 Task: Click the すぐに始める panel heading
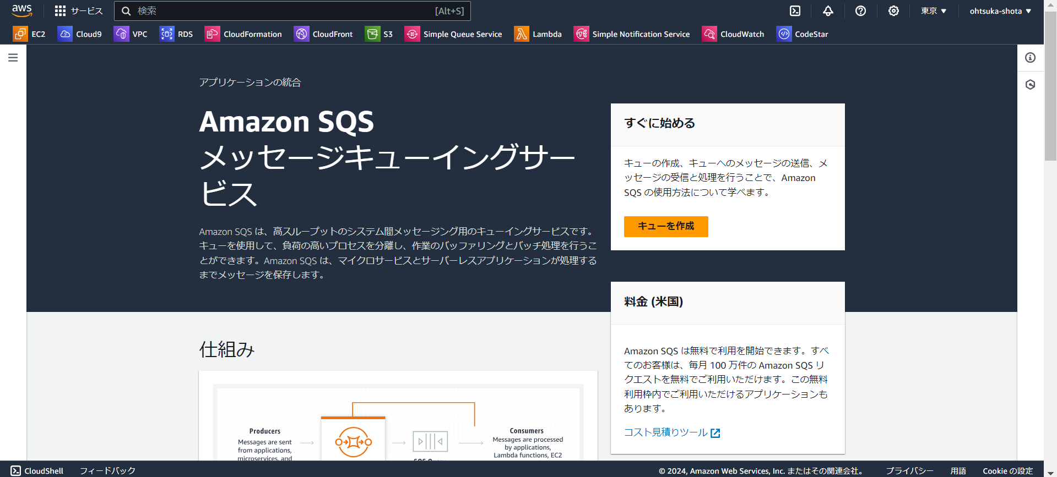coord(660,123)
